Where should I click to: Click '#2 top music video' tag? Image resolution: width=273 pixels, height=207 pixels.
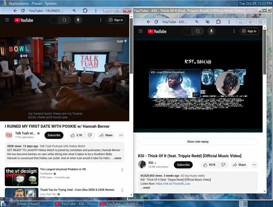pyautogui.click(x=192, y=176)
